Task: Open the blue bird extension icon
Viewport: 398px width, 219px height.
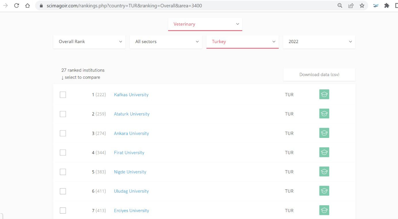Action: point(376,5)
